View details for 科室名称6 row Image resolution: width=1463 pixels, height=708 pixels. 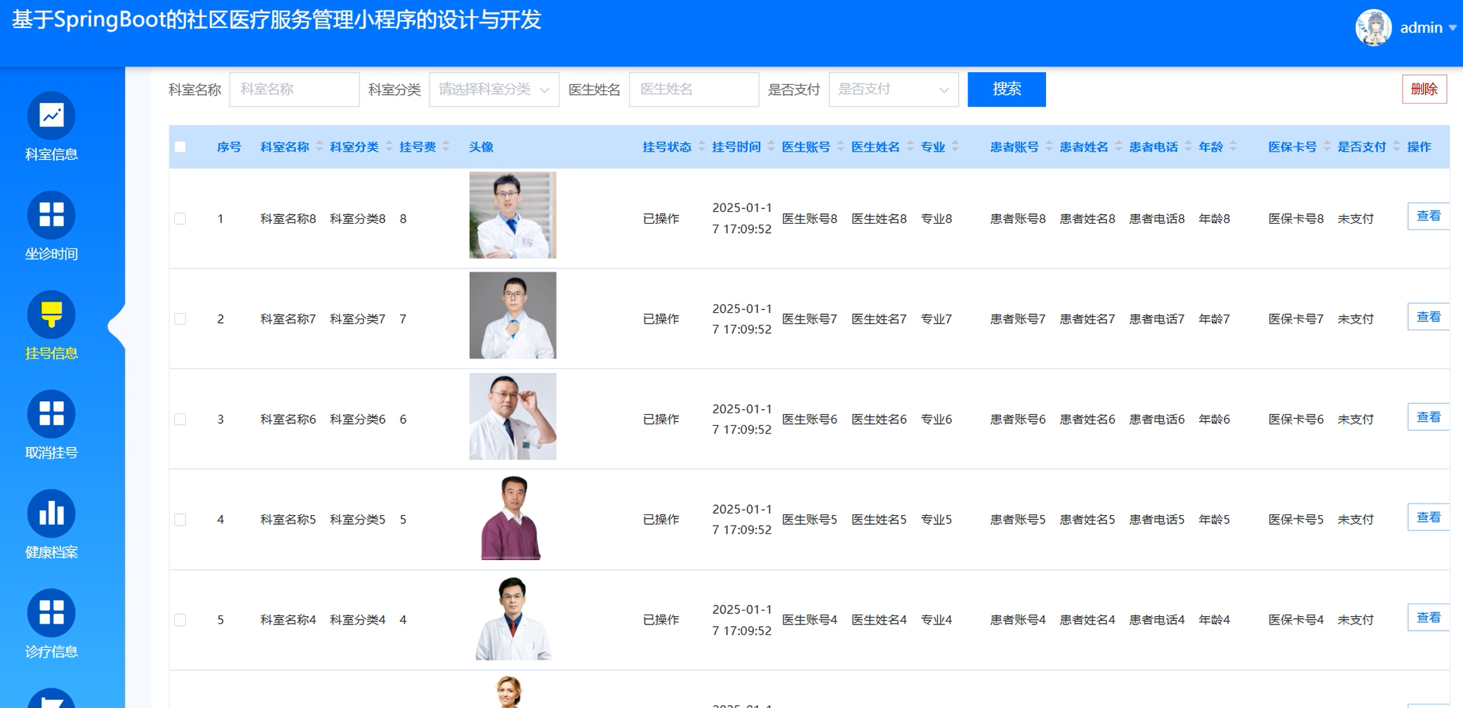coord(1428,418)
